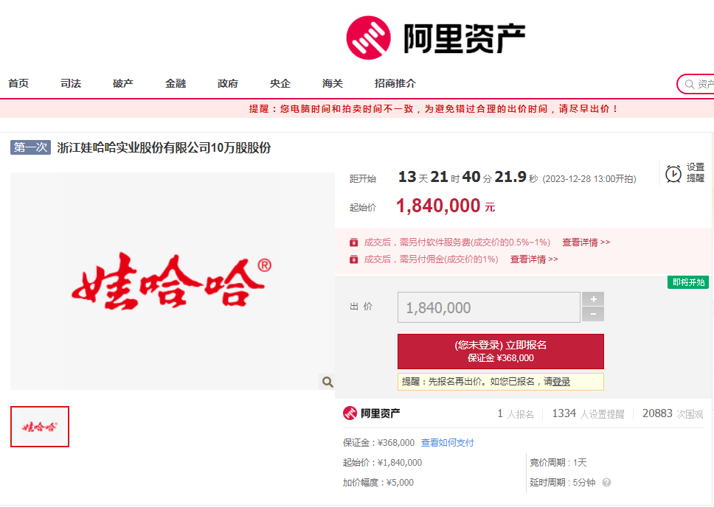Click the search magnifier icon
The height and width of the screenshot is (507, 714).
tap(690, 84)
